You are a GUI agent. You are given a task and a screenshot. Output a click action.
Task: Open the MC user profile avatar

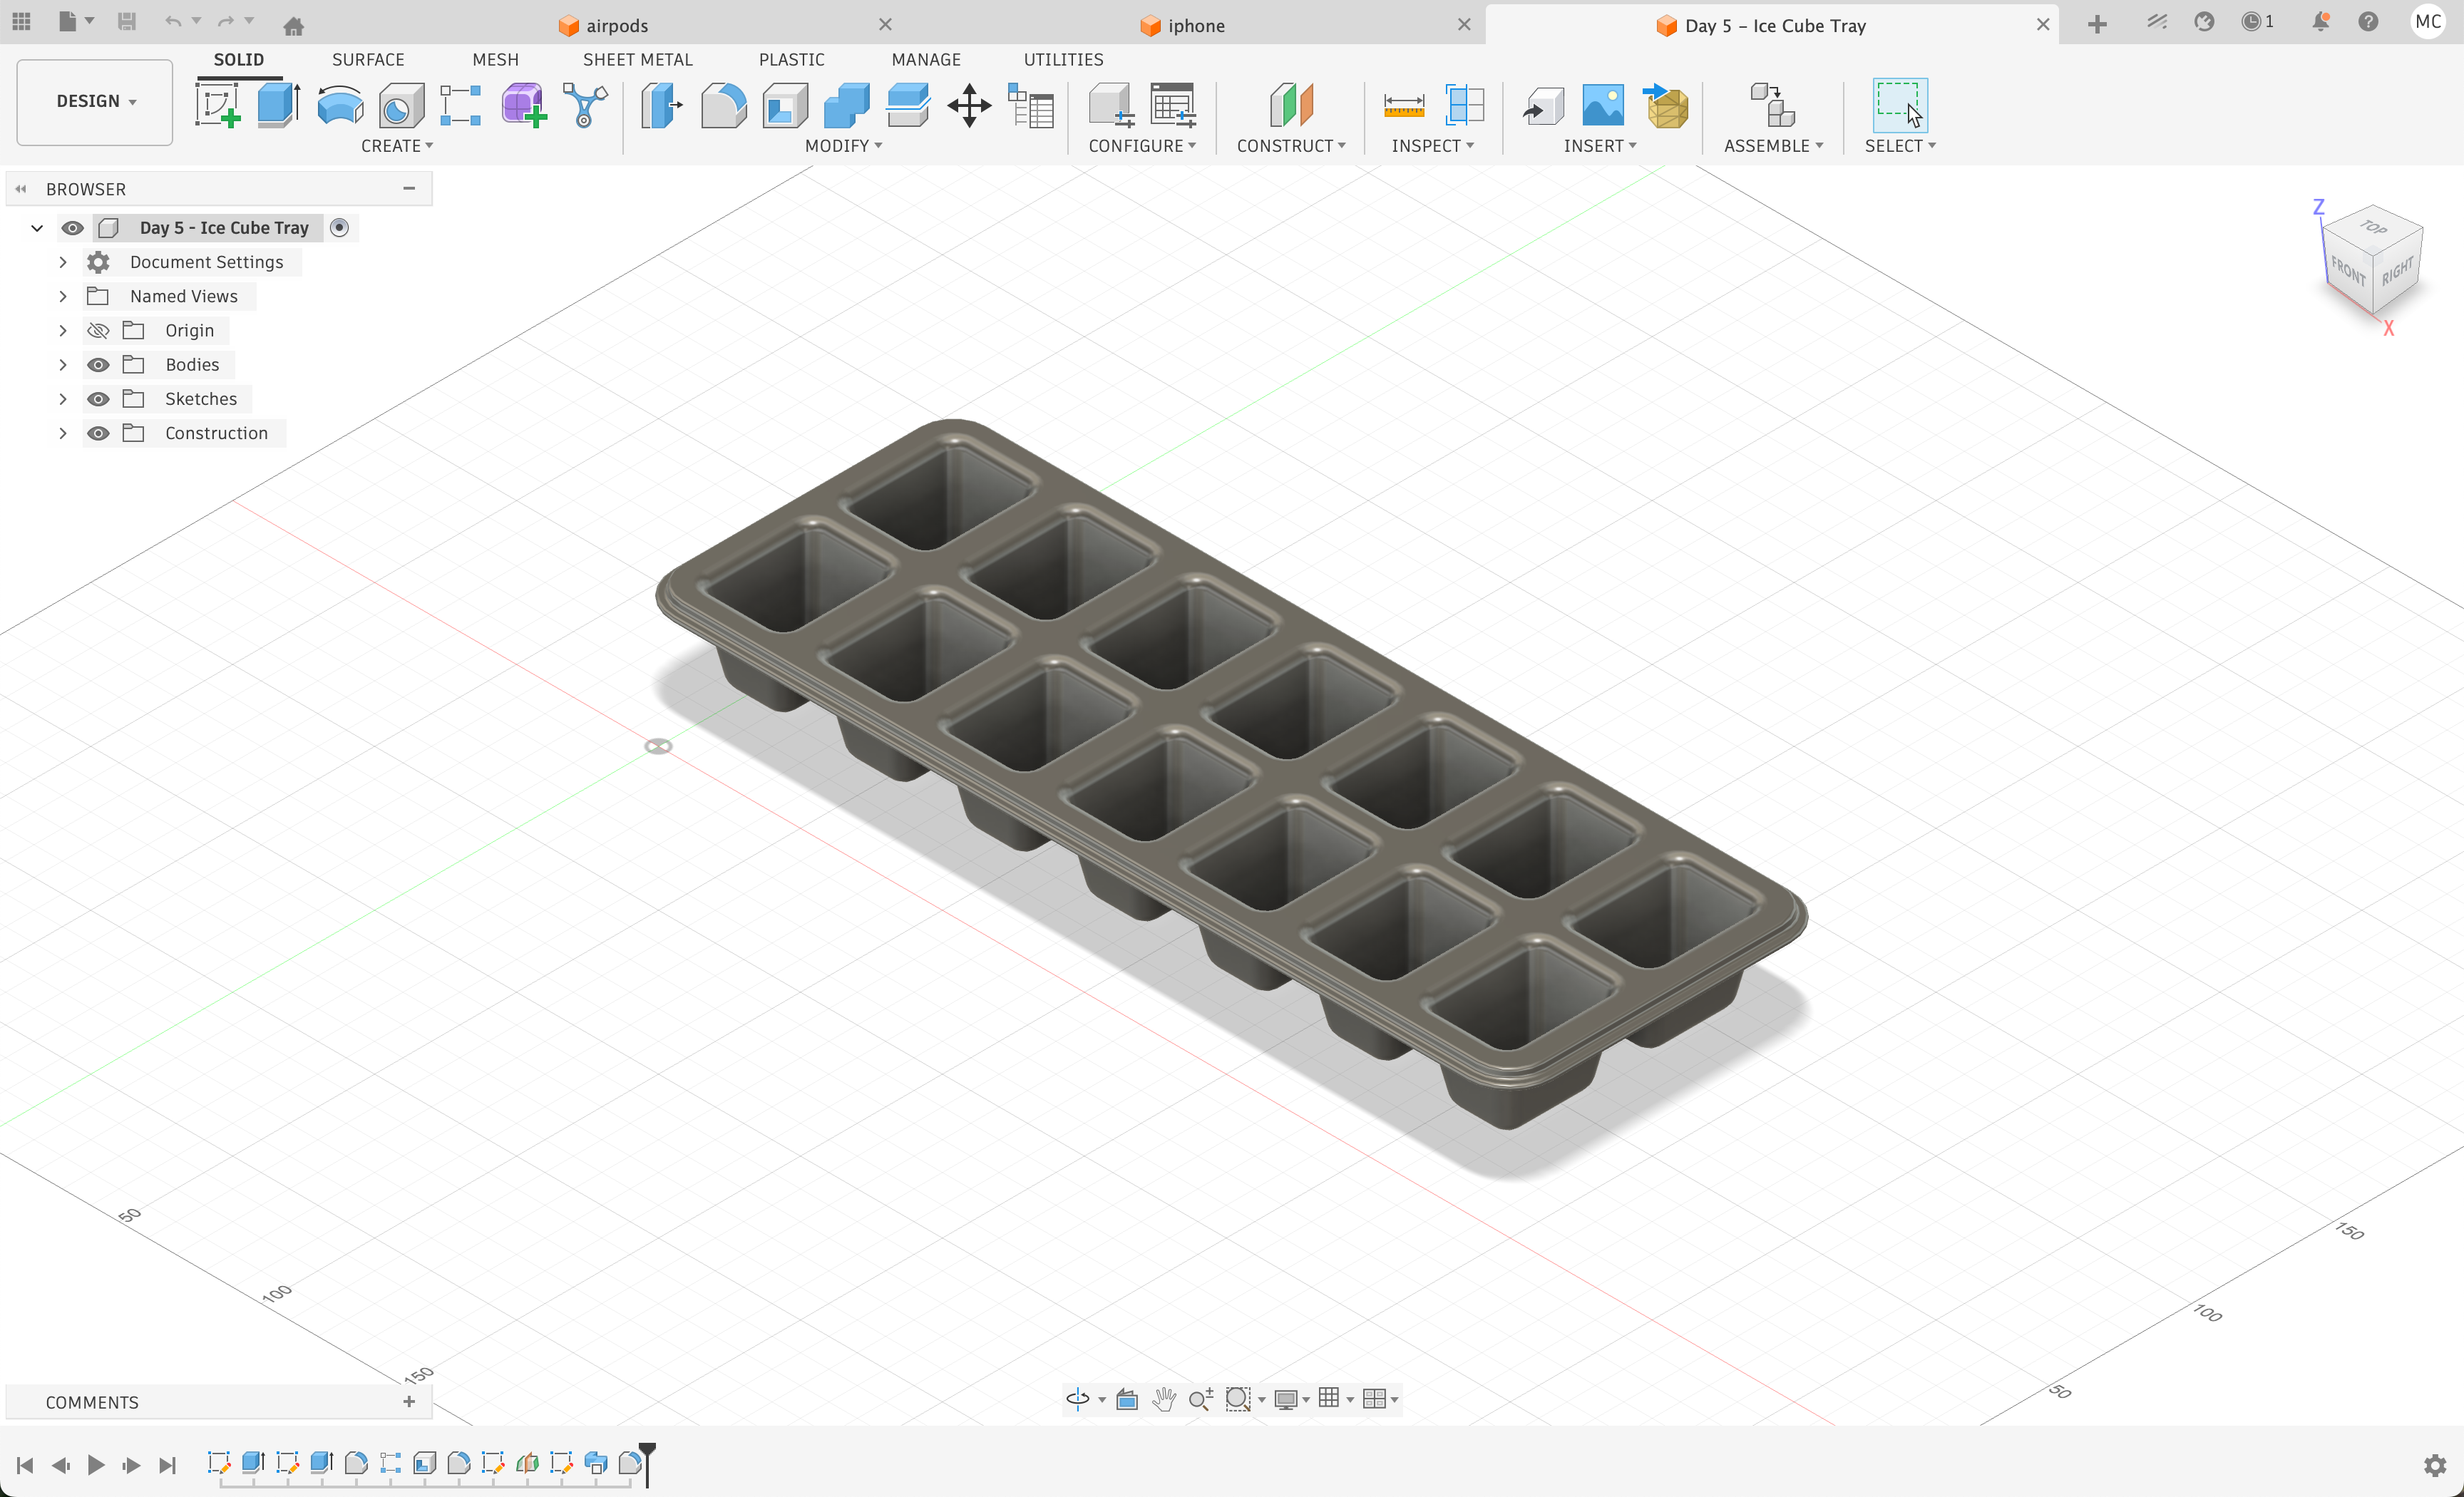tap(2428, 22)
